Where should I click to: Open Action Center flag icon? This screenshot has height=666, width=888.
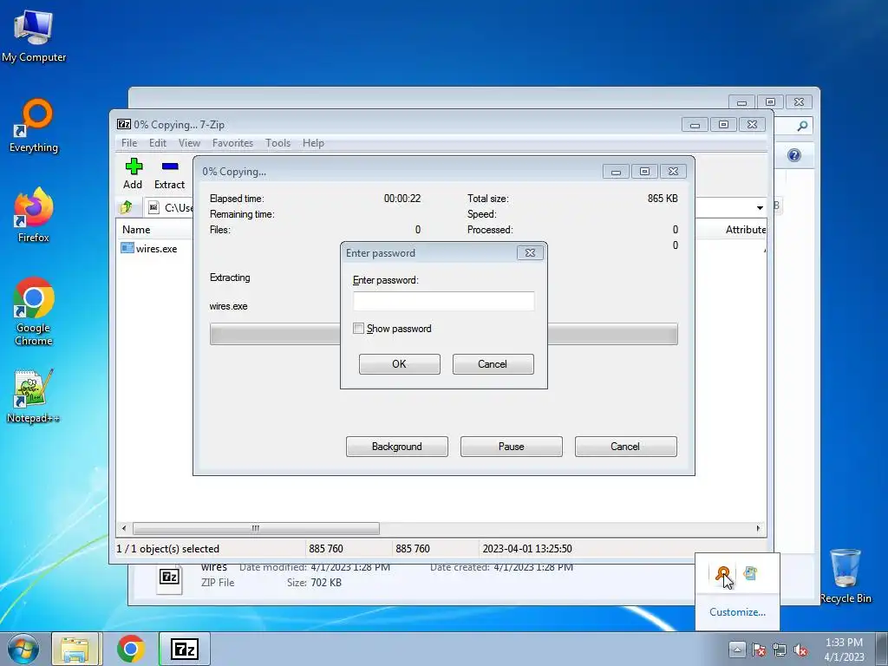759,650
